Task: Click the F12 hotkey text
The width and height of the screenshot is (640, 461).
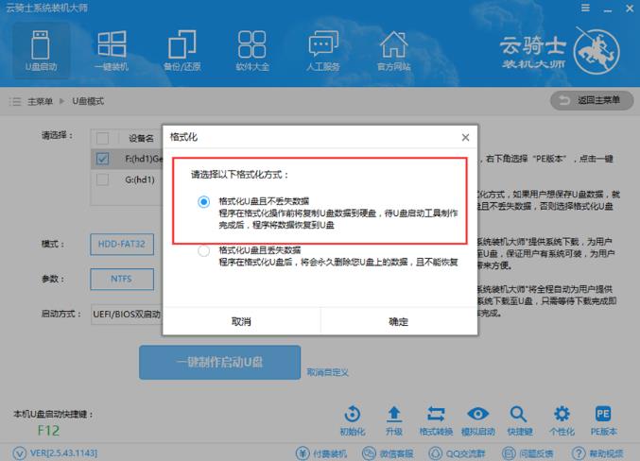Action: click(48, 431)
